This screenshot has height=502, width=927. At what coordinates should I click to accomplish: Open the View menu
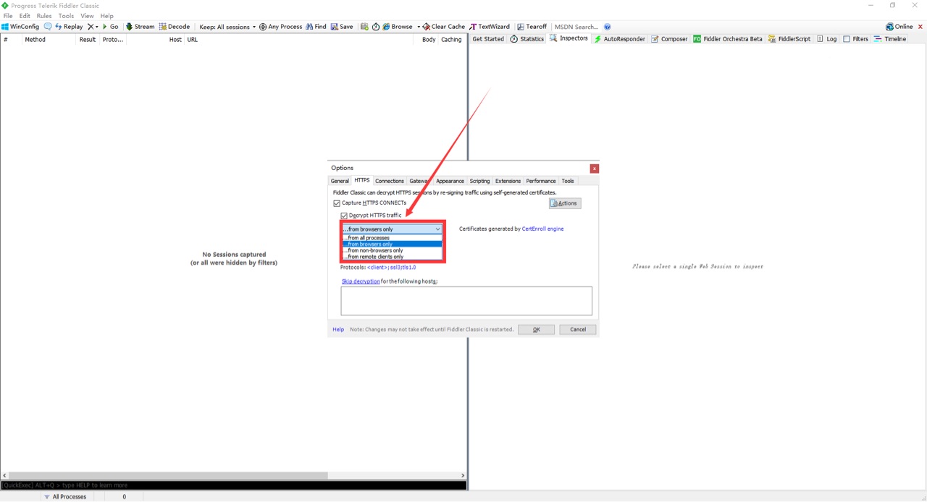(87, 15)
